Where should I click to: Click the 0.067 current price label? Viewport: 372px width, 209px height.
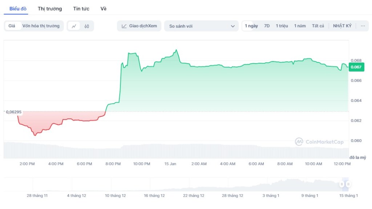pyautogui.click(x=356, y=67)
